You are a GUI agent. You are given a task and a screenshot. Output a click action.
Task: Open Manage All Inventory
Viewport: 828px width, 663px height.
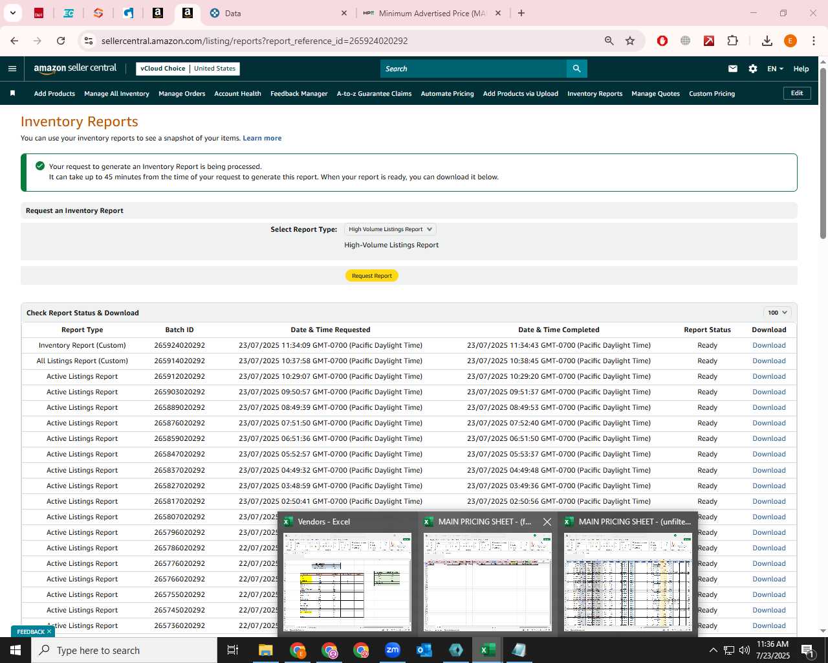point(116,94)
